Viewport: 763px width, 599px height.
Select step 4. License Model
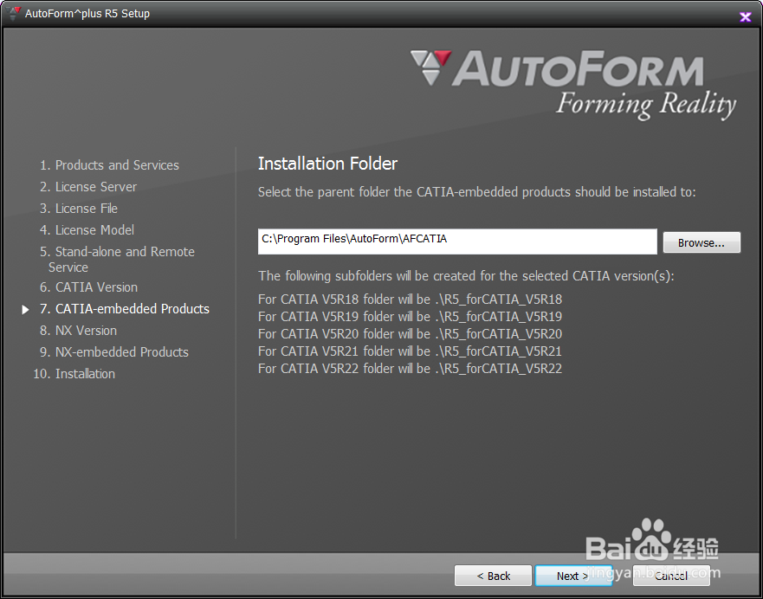click(x=87, y=229)
